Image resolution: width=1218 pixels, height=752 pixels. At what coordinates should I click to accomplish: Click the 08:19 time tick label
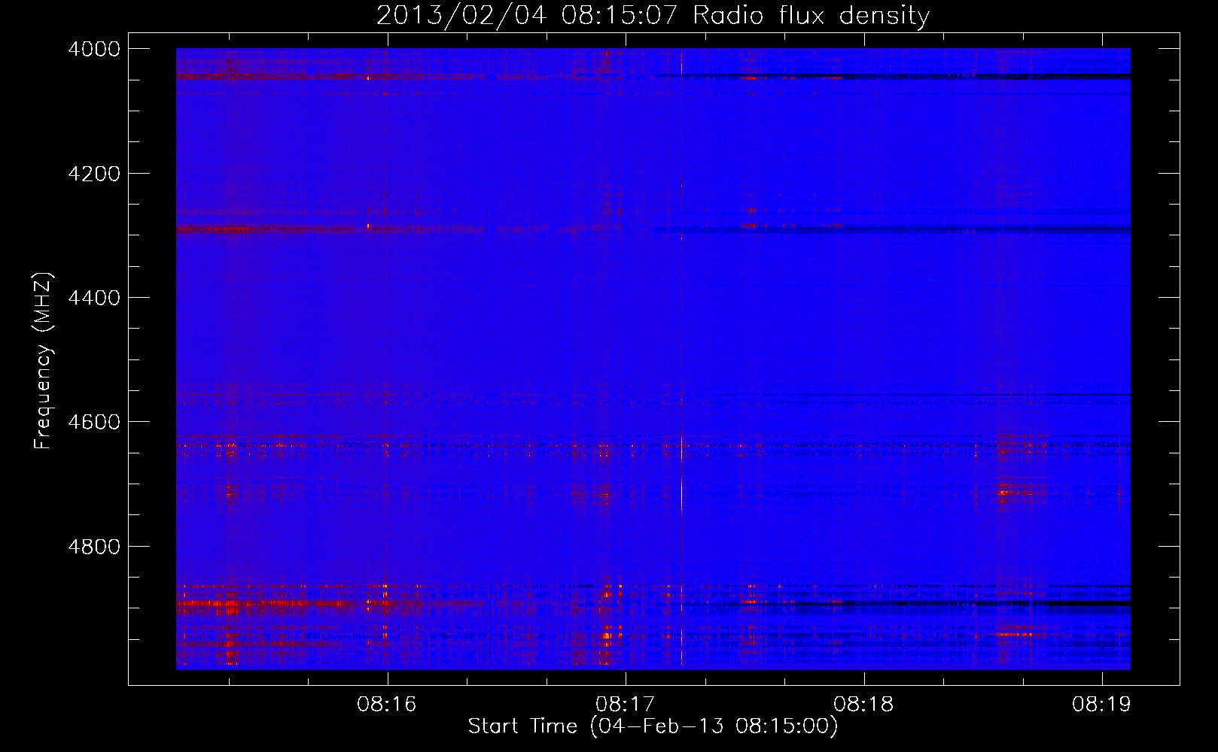tap(1102, 705)
